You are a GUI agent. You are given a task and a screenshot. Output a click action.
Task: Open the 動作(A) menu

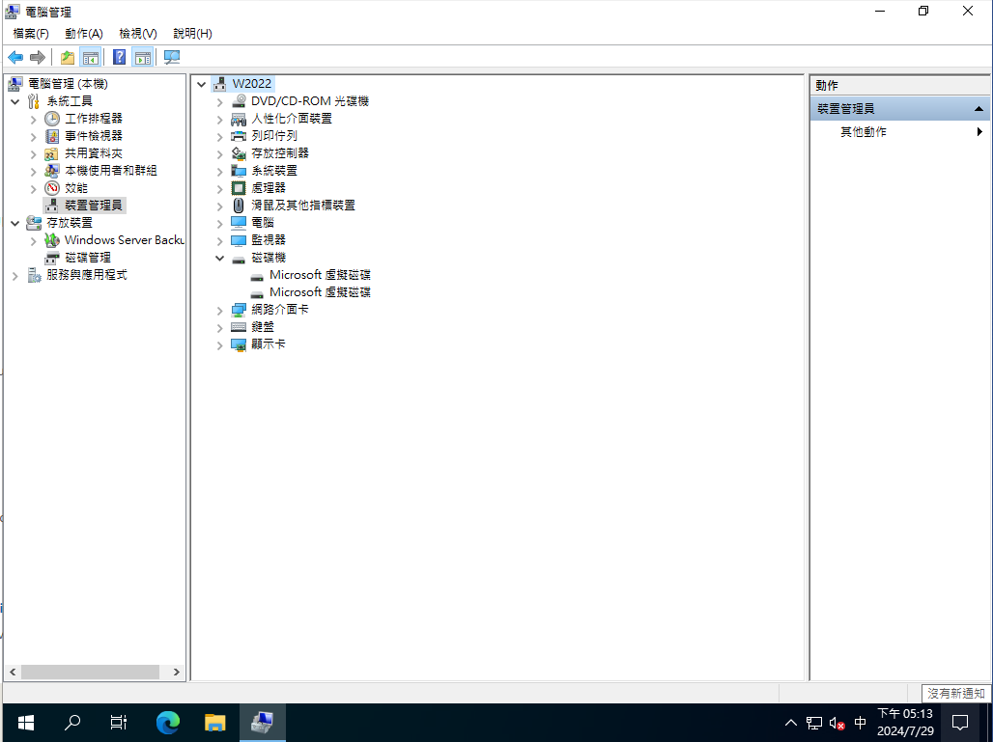tap(84, 34)
